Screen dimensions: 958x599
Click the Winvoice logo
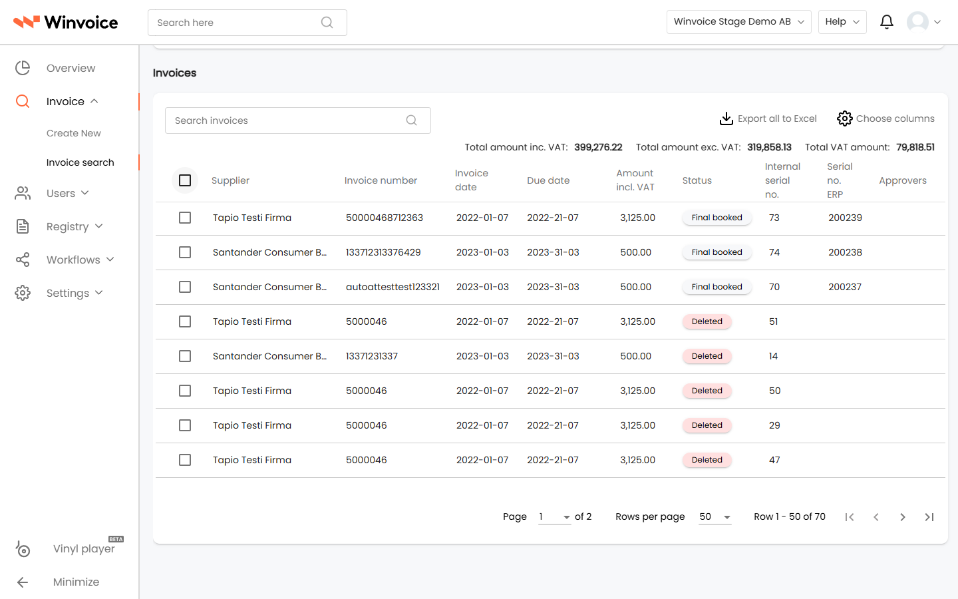(x=66, y=22)
